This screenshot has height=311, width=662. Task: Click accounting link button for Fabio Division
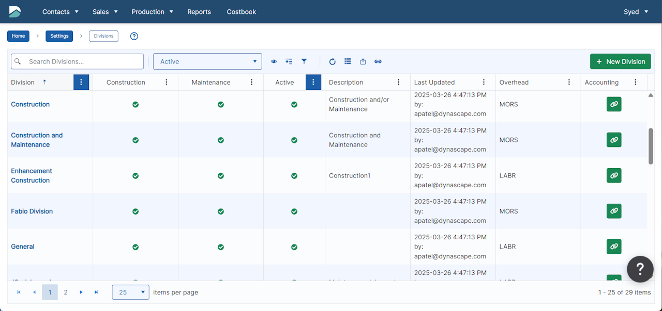click(614, 211)
